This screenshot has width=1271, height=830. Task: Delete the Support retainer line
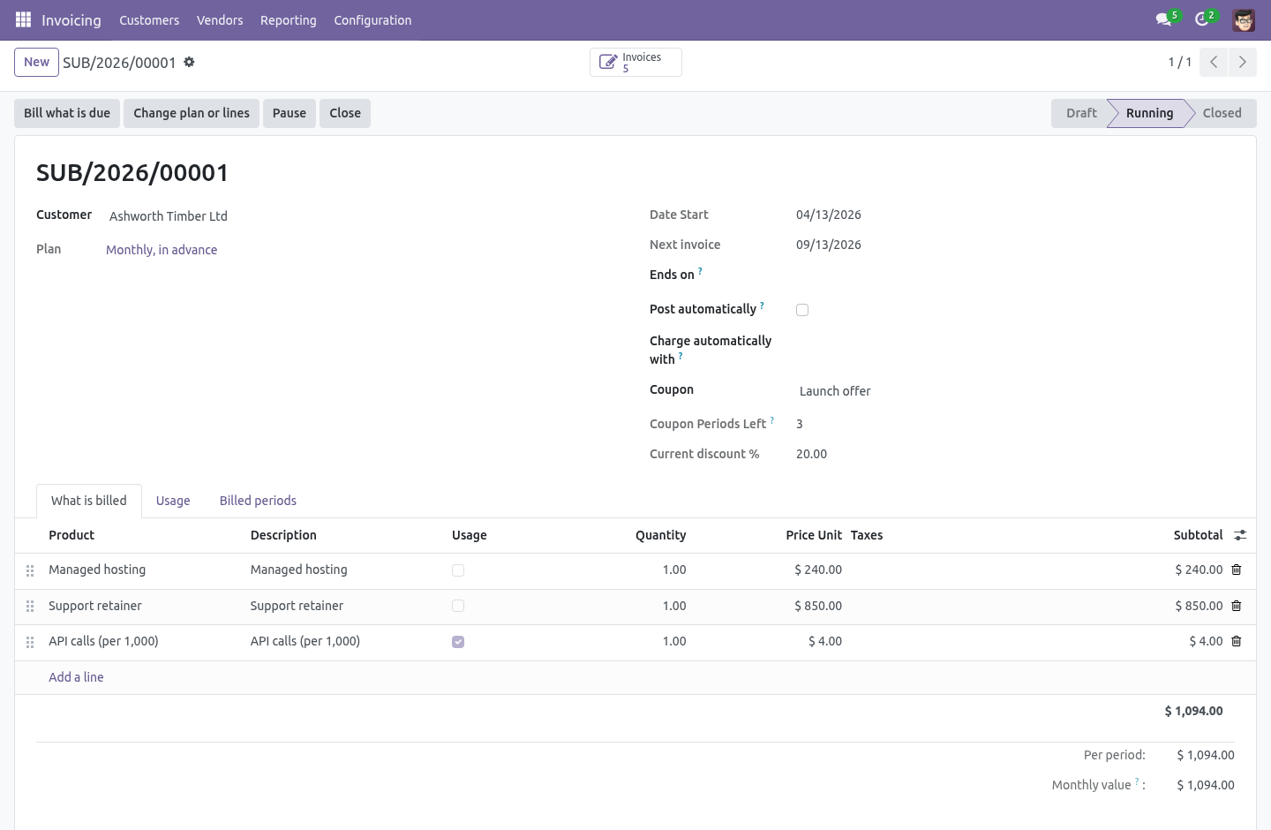pyautogui.click(x=1237, y=606)
